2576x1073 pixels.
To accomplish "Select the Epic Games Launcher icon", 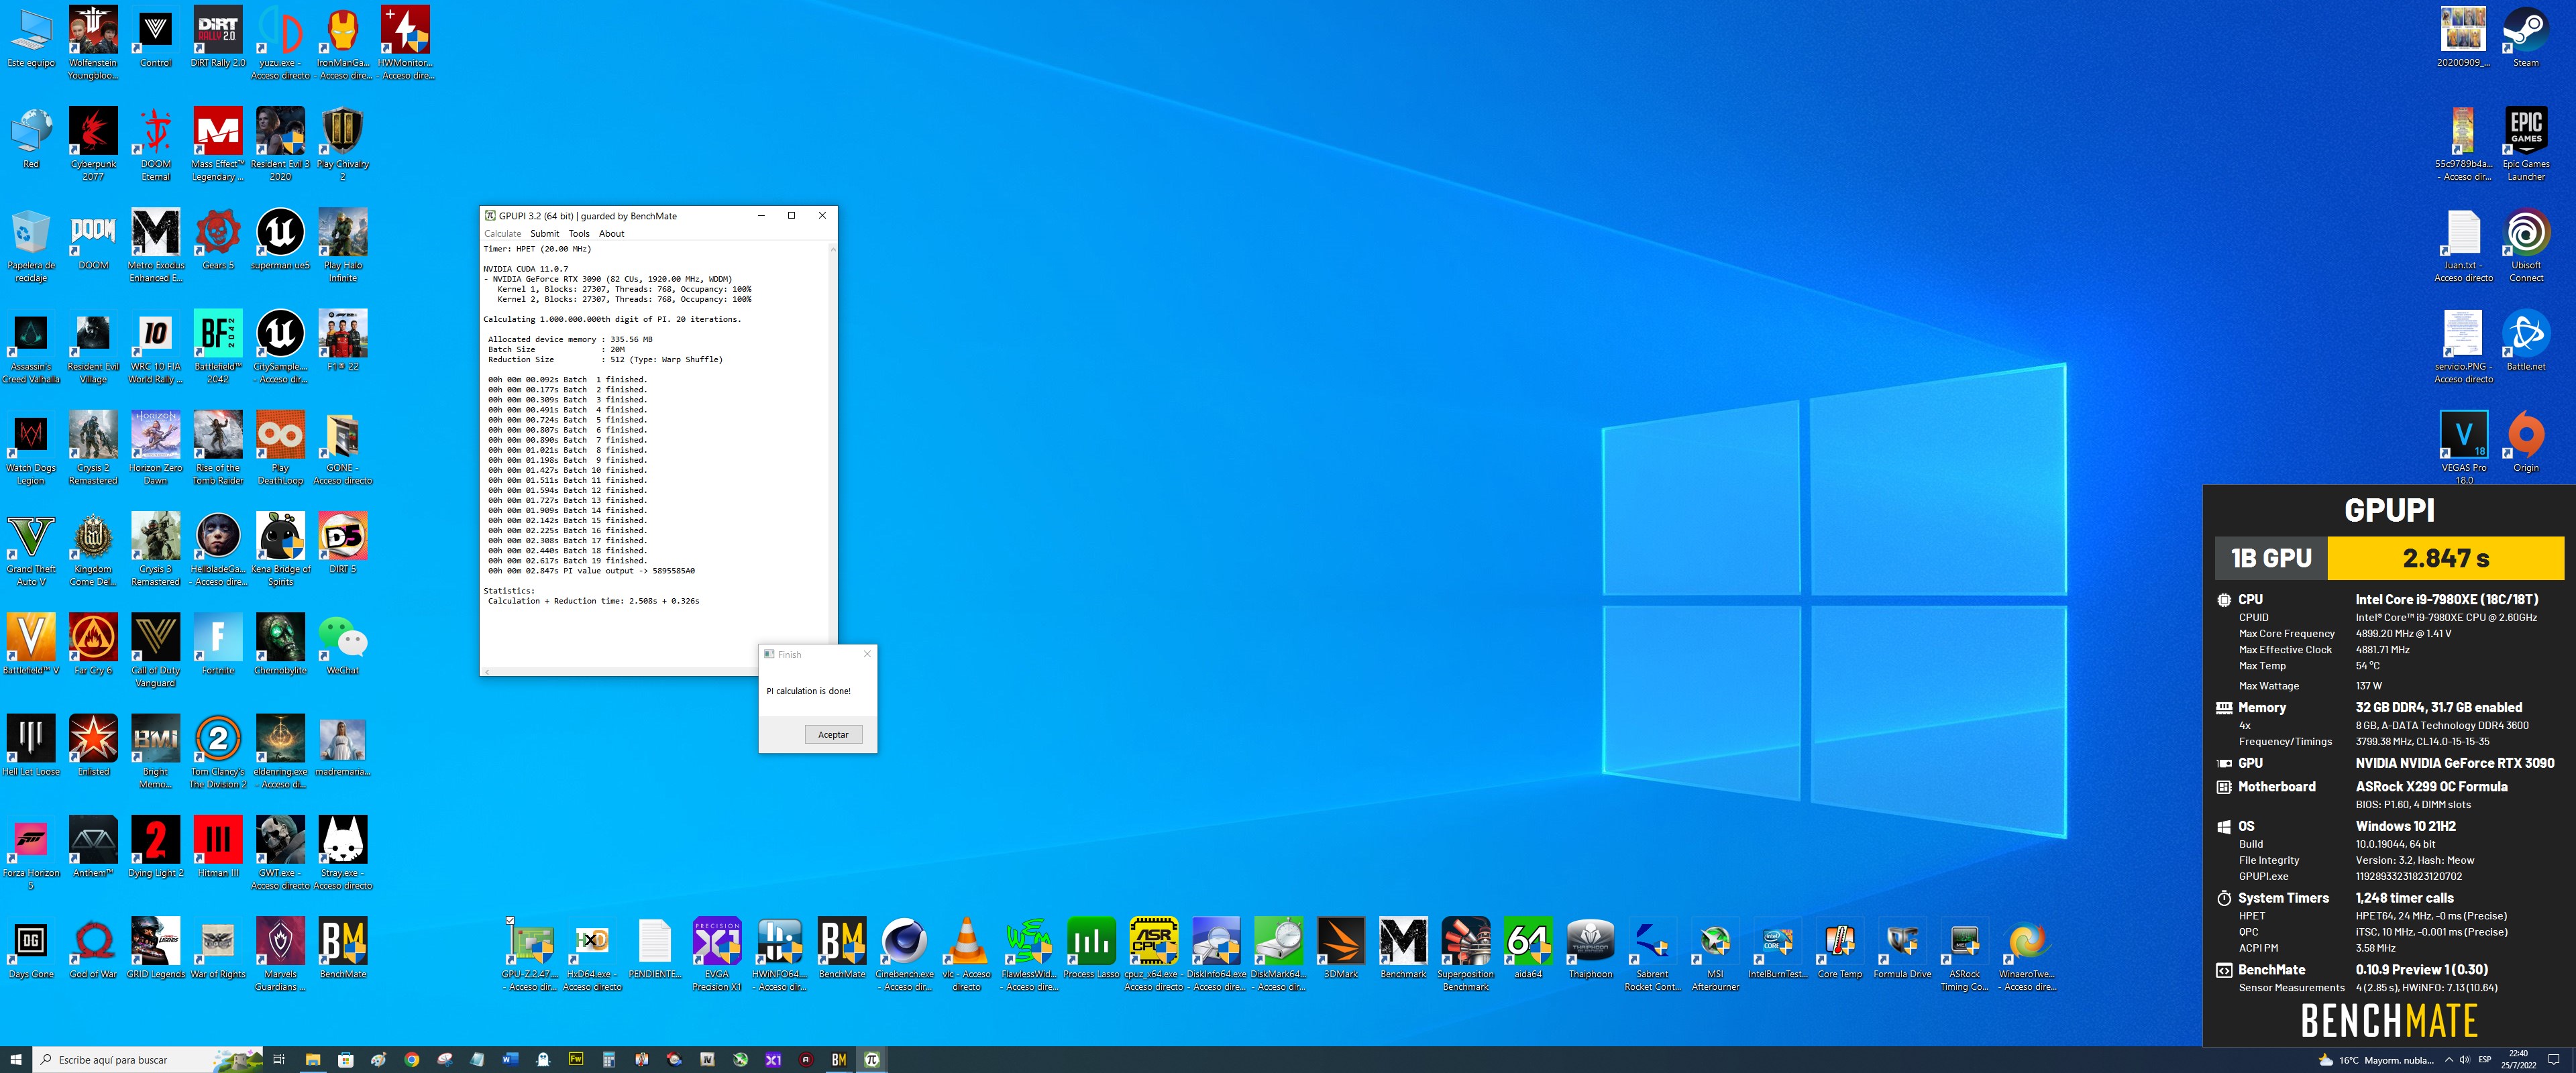I will 2526,144.
